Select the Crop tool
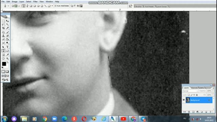Viewport: 217px width, 122px height. [x=3, y=28]
